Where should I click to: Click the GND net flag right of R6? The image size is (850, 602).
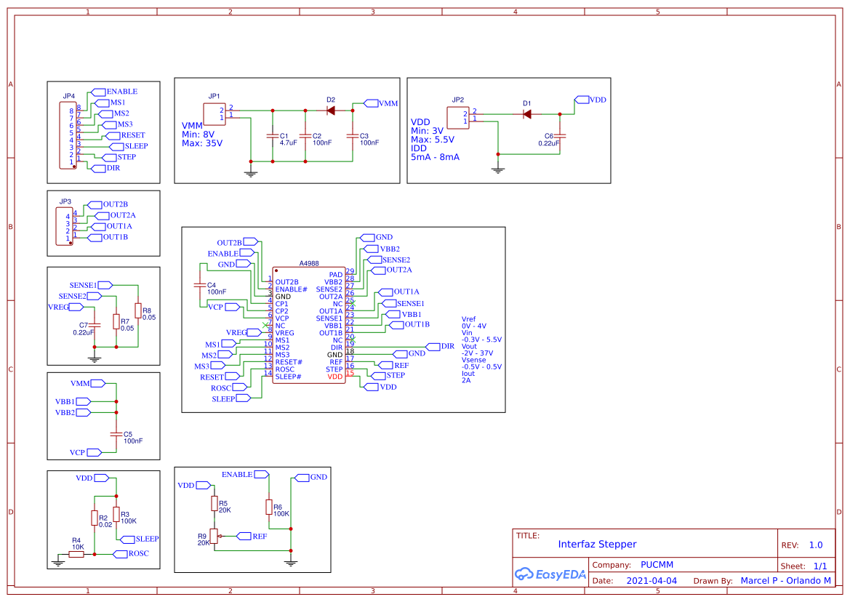click(x=310, y=478)
